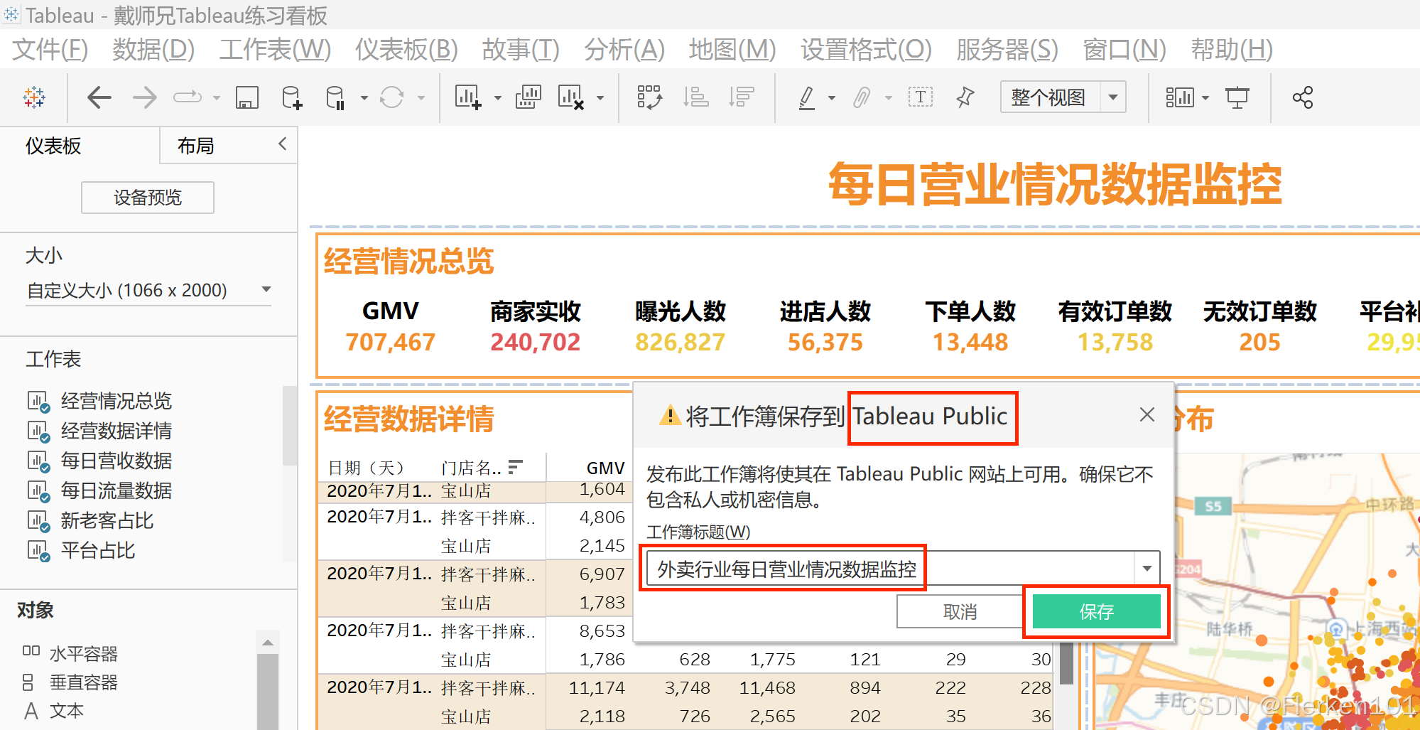Click the sort ascending icon
This screenshot has height=730, width=1420.
coord(695,97)
